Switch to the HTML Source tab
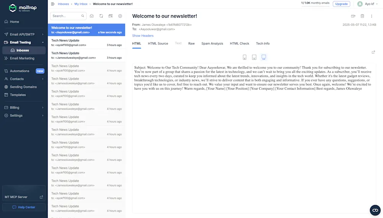The width and height of the screenshot is (383, 218). tap(158, 43)
